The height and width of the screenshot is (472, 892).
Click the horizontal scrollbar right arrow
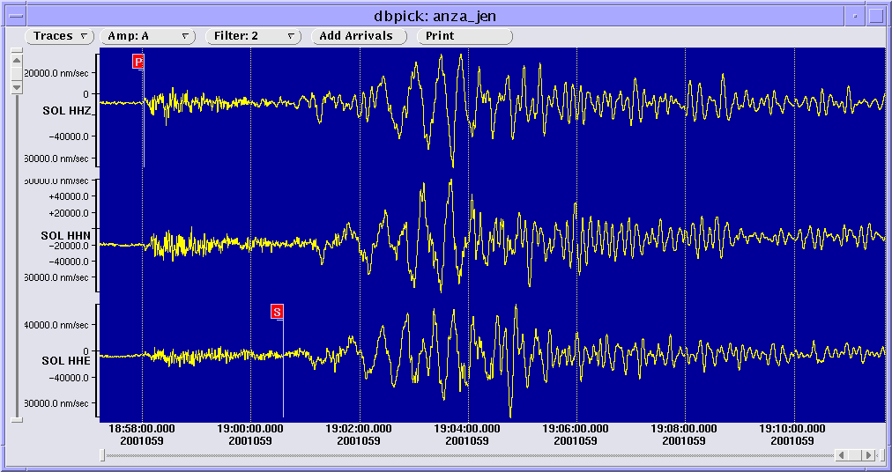(868, 455)
